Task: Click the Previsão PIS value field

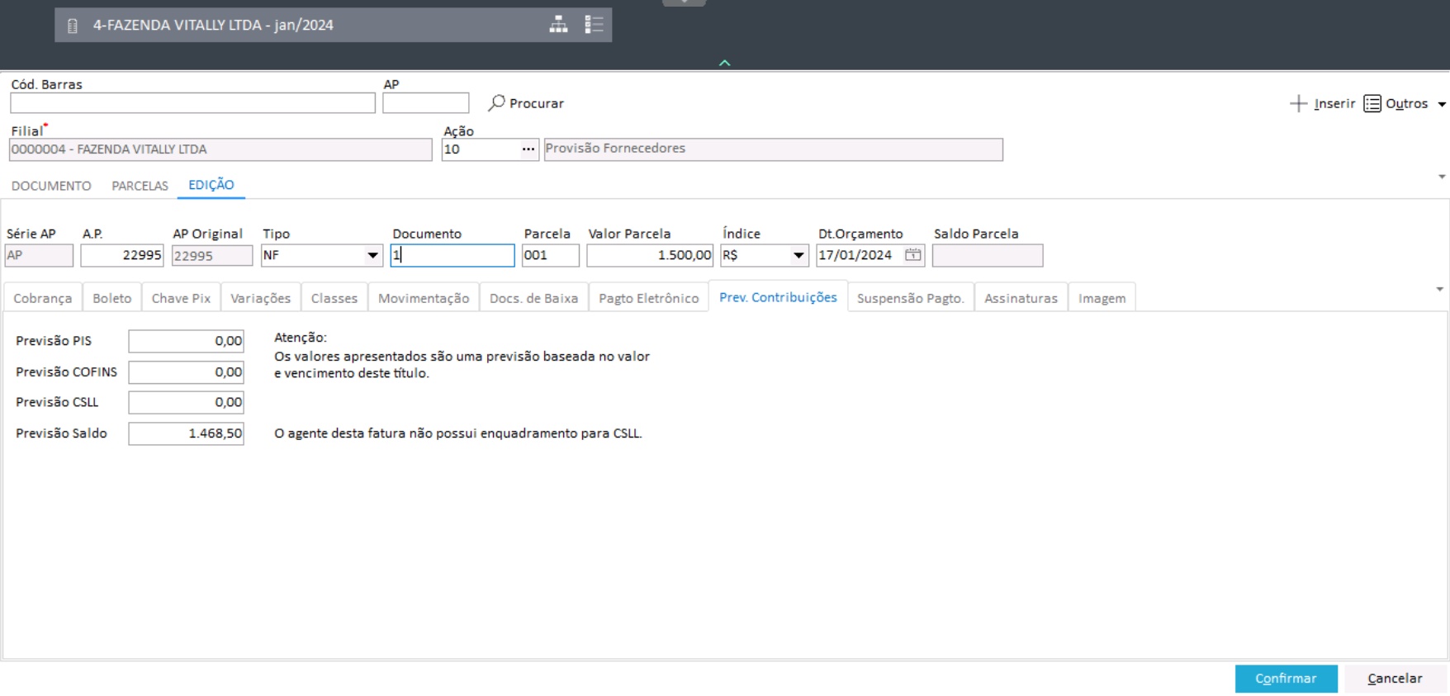Action: pyautogui.click(x=186, y=341)
